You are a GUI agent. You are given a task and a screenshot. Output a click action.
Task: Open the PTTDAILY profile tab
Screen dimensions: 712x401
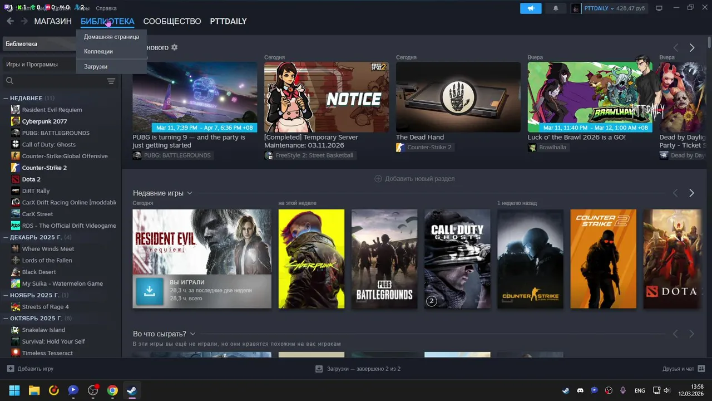point(228,21)
